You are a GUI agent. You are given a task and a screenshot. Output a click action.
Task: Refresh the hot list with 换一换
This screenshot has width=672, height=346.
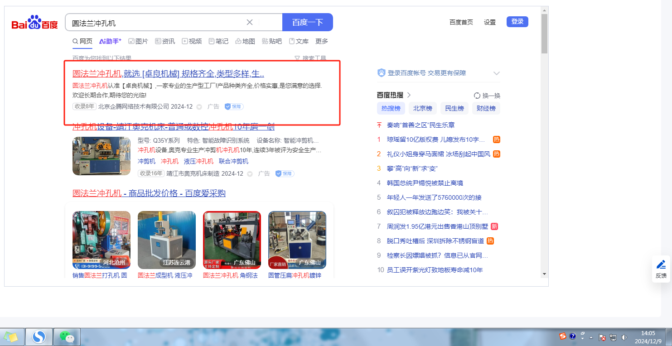[x=487, y=96]
